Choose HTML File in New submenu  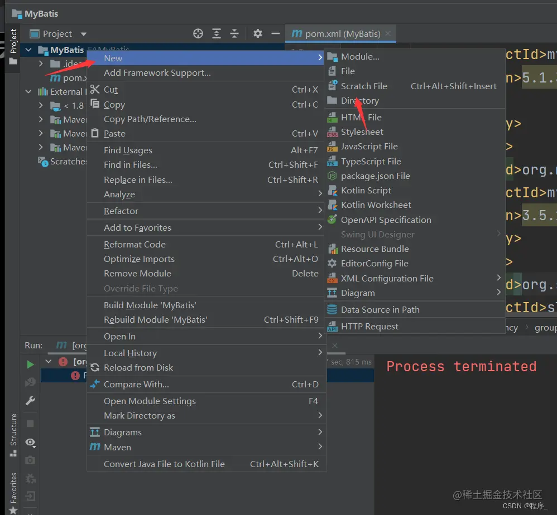click(415, 118)
